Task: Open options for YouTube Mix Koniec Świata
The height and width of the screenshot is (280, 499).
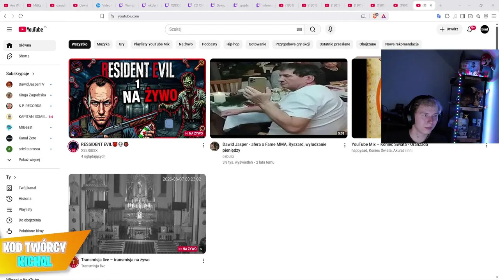Action: (486, 145)
